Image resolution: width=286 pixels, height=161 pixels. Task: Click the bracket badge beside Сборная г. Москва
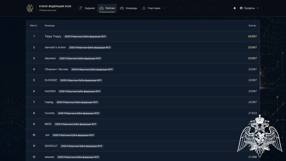(92, 69)
